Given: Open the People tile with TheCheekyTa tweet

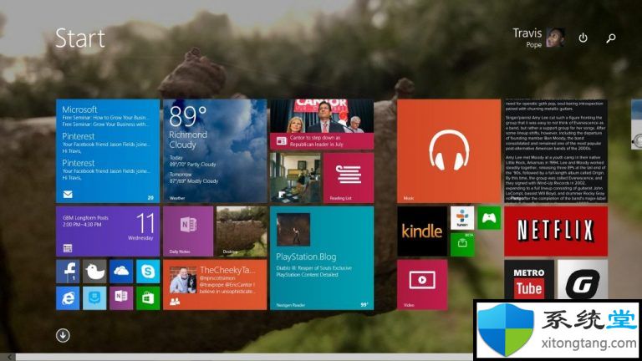Looking at the screenshot, I should (215, 285).
